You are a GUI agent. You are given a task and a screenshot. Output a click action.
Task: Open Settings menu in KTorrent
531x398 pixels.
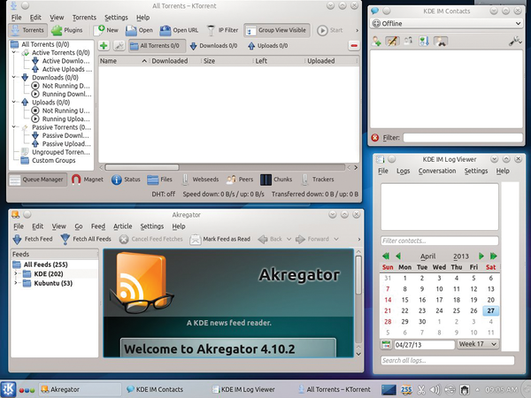coord(116,18)
